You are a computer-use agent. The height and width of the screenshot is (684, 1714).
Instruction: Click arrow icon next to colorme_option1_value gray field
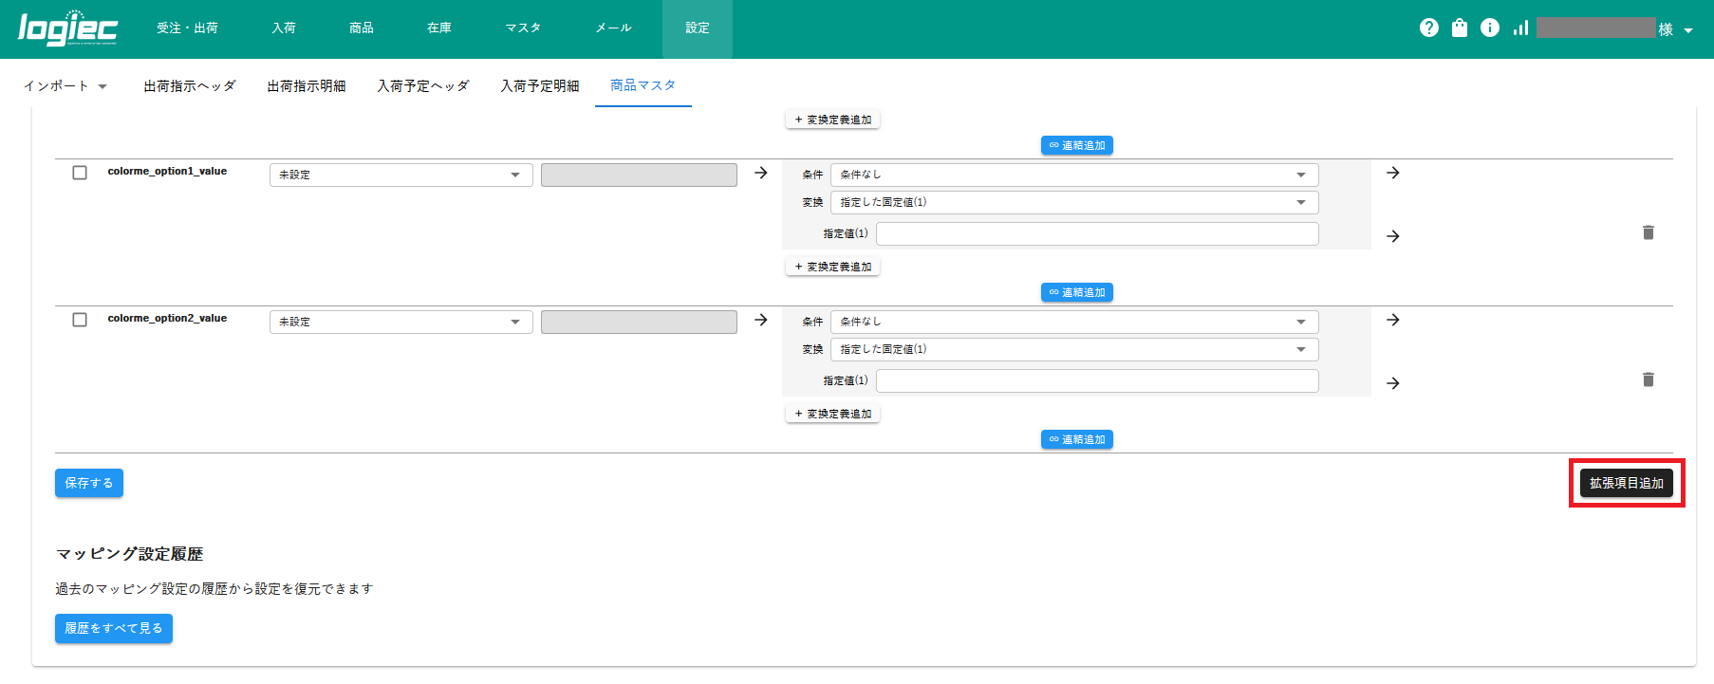coord(760,174)
